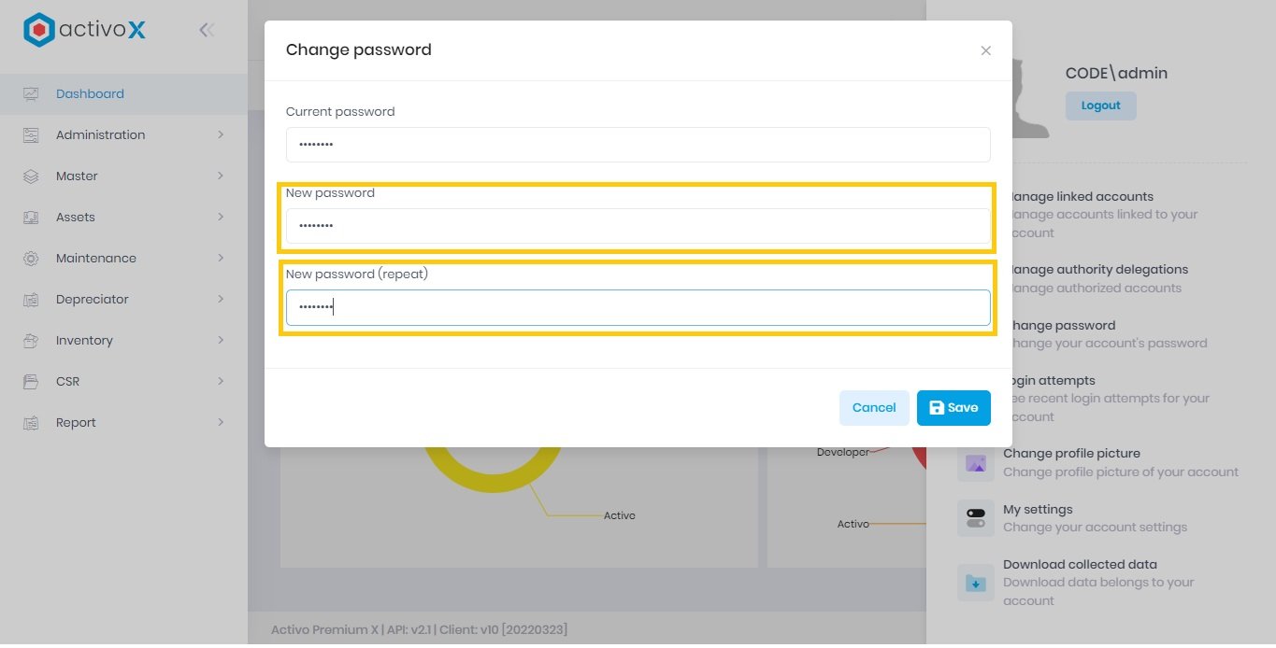Click the Download collected data icon
The width and height of the screenshot is (1276, 648).
point(975,582)
